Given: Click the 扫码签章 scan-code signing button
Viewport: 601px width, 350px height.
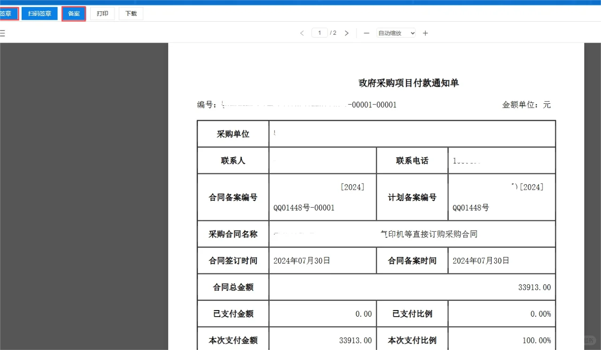Looking at the screenshot, I should 39,13.
